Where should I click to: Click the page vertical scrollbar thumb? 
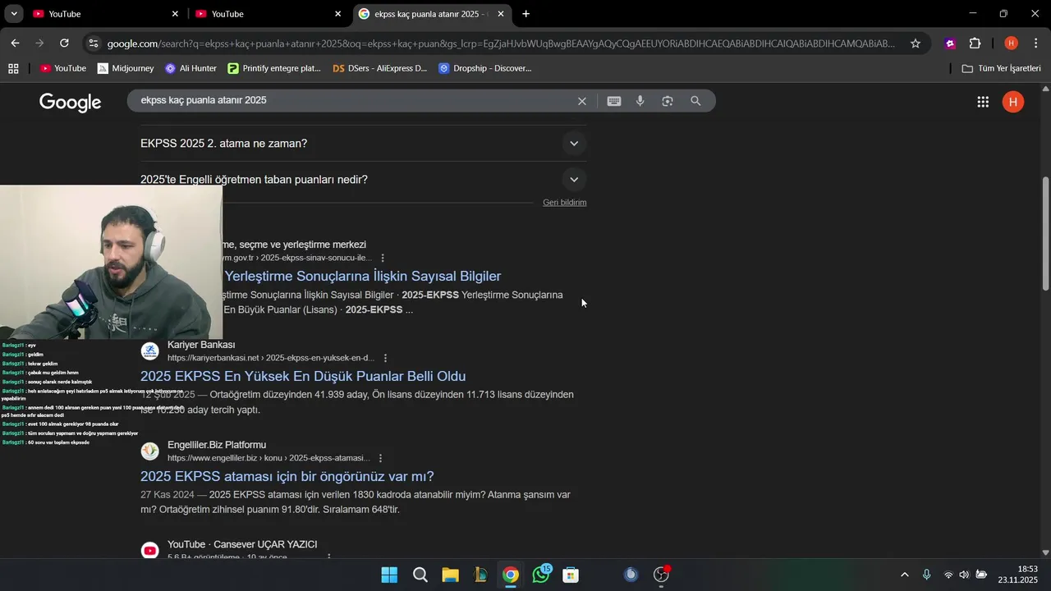1045,233
